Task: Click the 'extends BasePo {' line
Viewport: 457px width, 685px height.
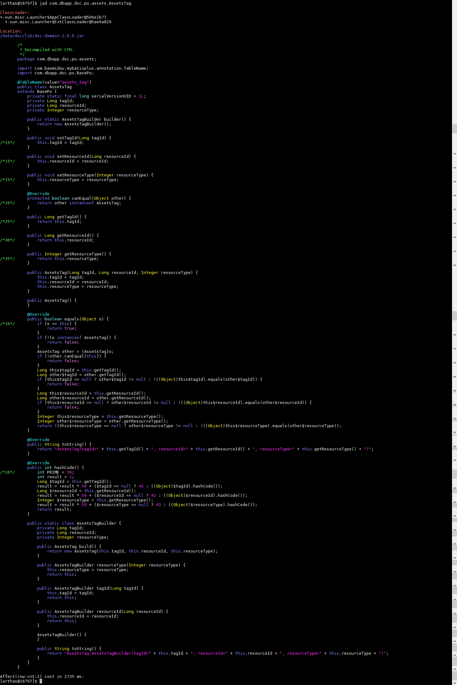Action: coord(37,92)
